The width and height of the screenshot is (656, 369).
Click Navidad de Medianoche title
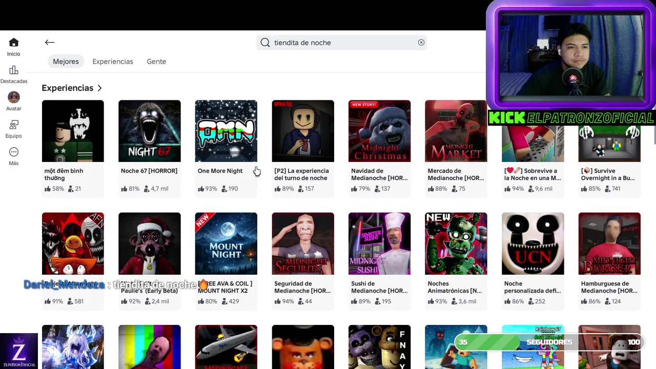tap(379, 174)
